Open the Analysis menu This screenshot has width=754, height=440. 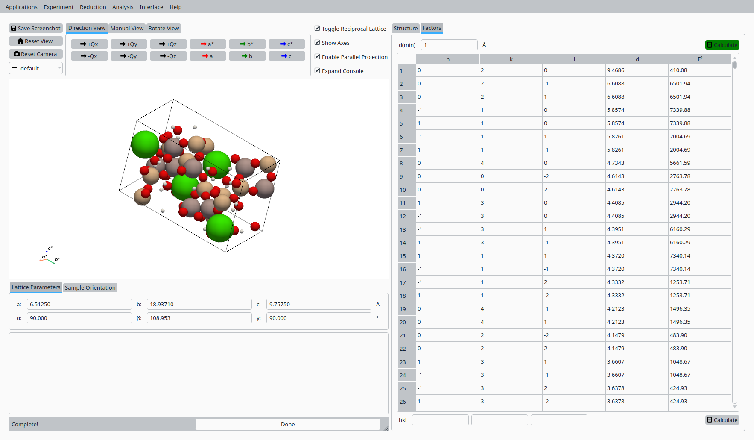pyautogui.click(x=123, y=7)
